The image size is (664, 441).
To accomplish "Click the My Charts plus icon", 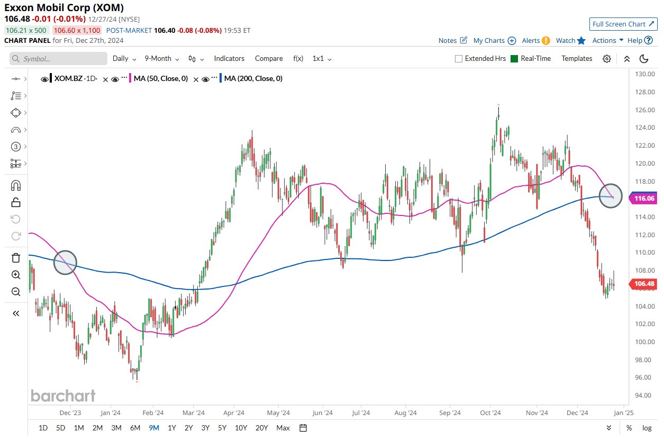I will [512, 40].
